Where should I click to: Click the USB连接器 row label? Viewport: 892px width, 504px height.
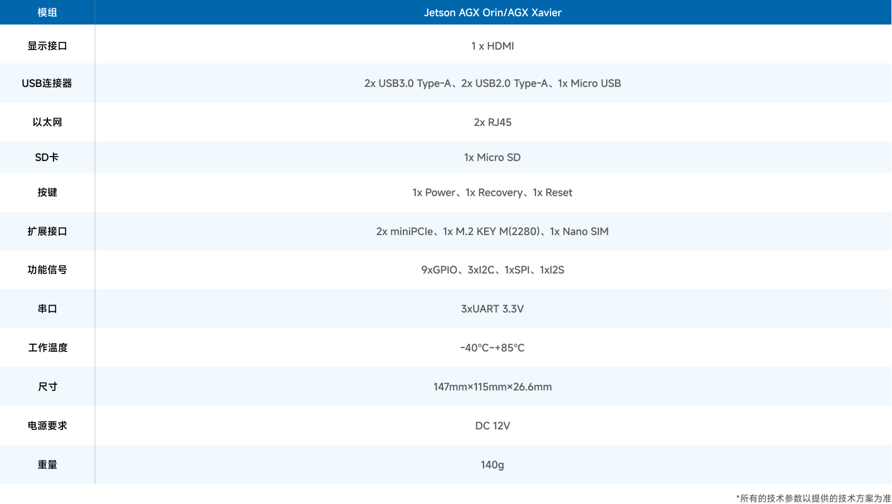point(47,83)
